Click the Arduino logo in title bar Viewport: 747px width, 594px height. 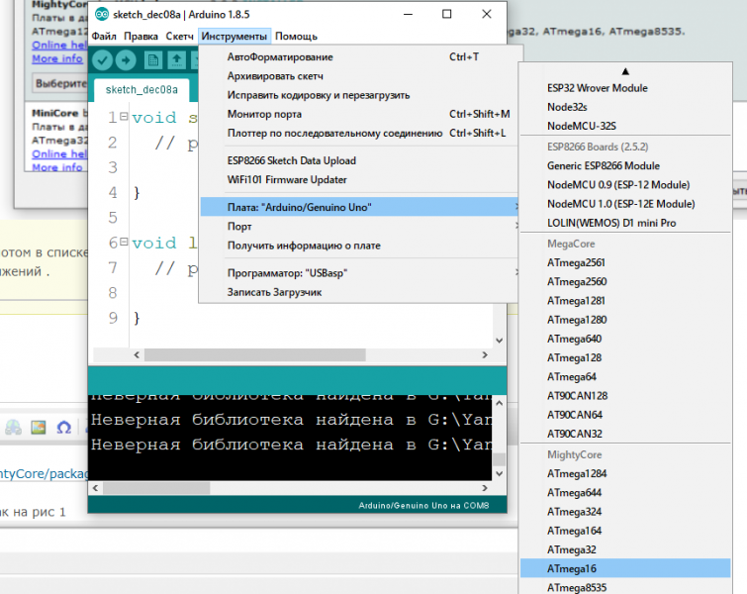tap(102, 14)
